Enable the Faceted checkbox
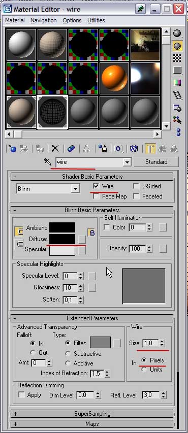This screenshot has height=433, width=188. [x=136, y=196]
